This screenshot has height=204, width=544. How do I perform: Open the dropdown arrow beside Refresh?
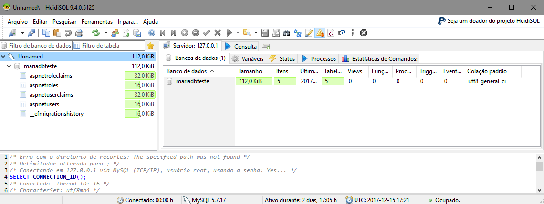[106, 33]
